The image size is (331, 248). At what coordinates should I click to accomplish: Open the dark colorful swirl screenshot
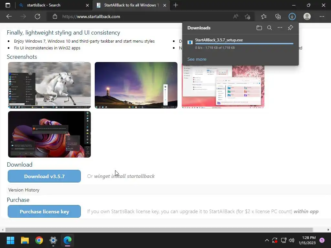[49, 134]
